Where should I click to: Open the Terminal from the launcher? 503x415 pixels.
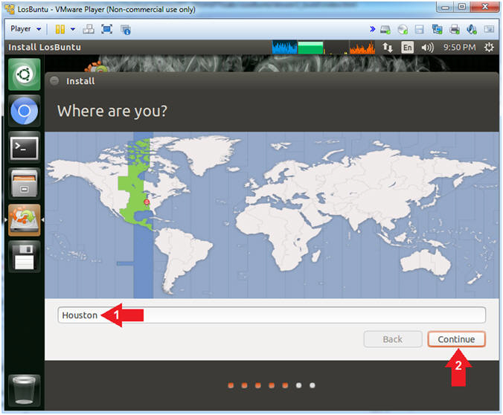click(x=25, y=147)
